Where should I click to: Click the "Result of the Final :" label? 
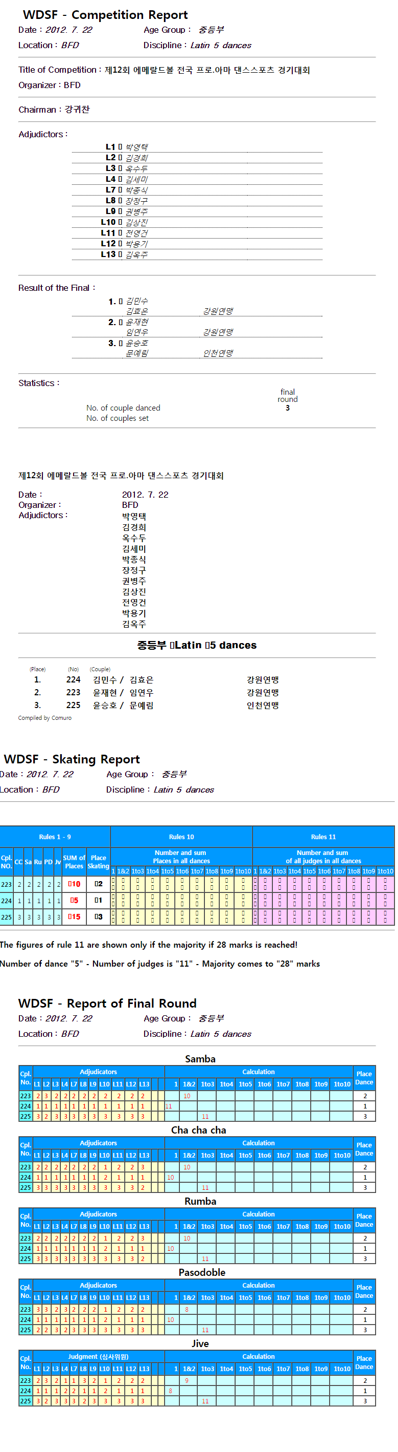(57, 287)
